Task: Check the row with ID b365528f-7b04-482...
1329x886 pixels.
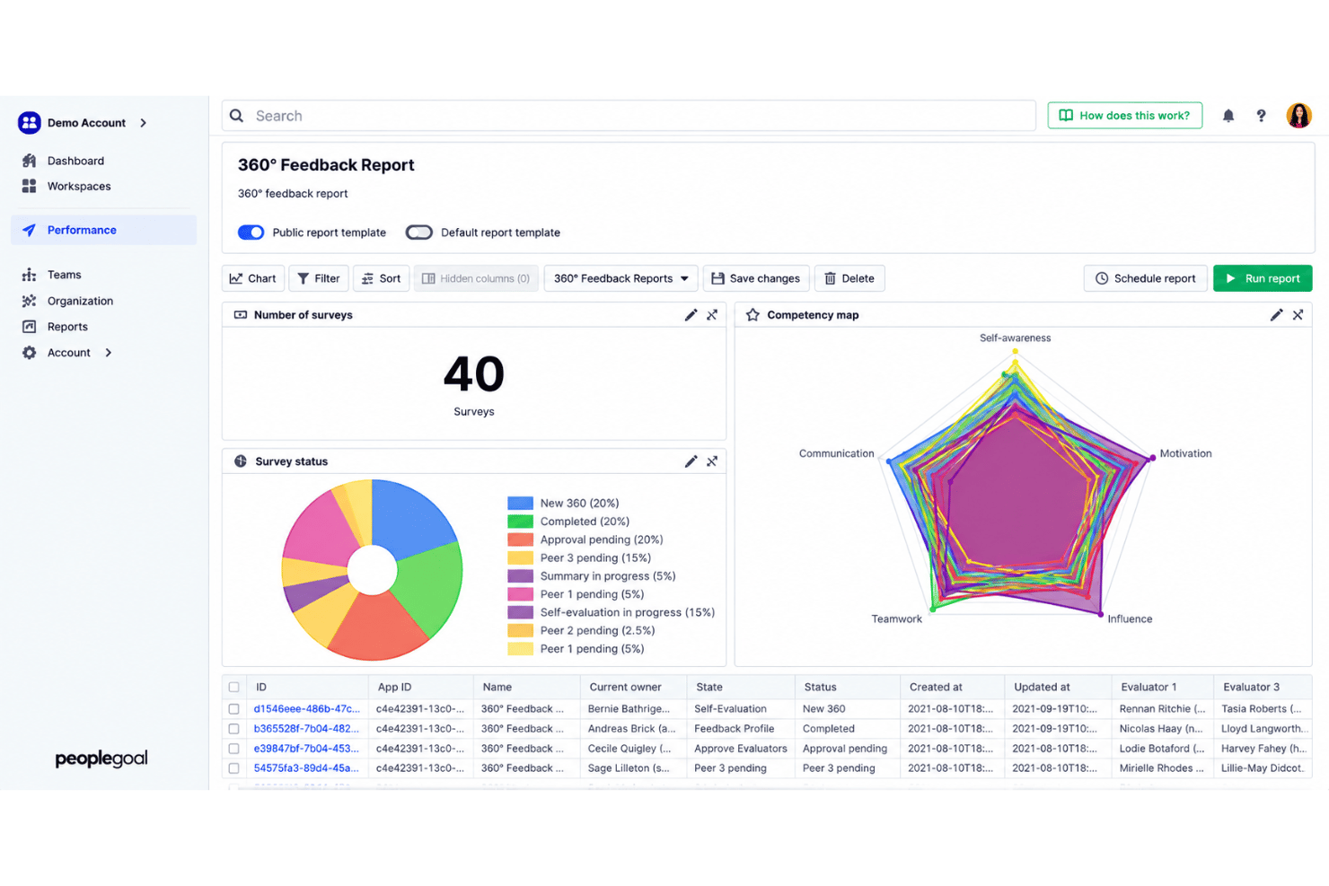Action: [234, 729]
